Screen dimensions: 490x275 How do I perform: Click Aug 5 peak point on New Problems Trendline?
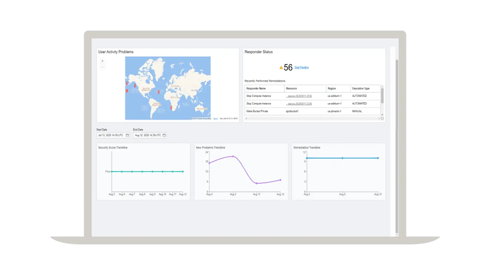[x=233, y=156]
